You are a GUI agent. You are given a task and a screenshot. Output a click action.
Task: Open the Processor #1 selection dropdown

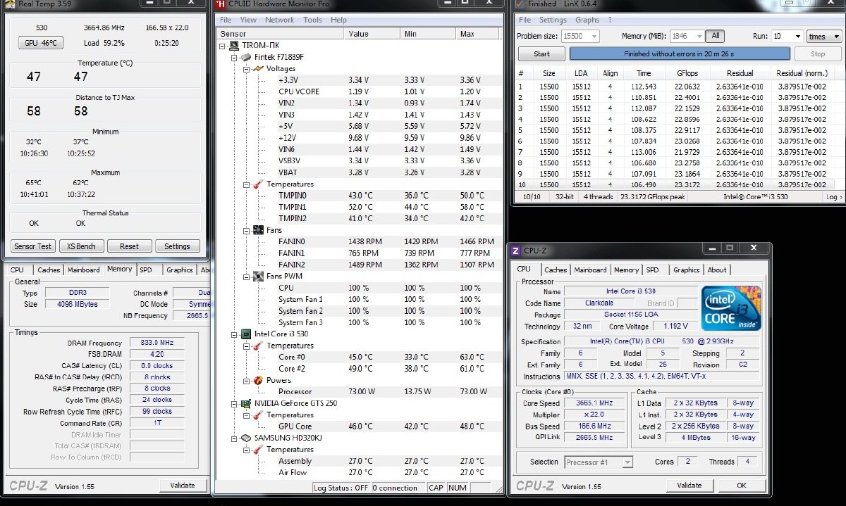[x=627, y=462]
